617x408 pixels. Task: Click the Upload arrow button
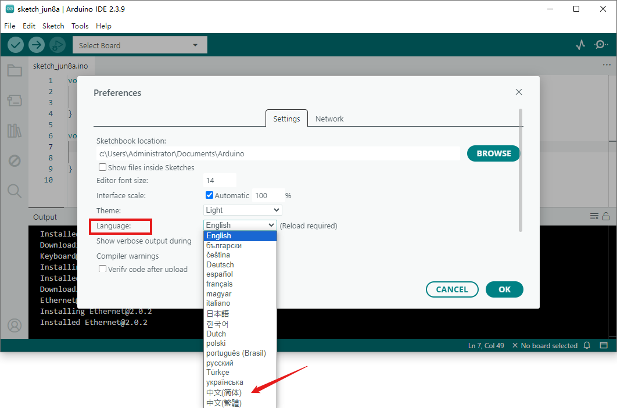click(37, 45)
